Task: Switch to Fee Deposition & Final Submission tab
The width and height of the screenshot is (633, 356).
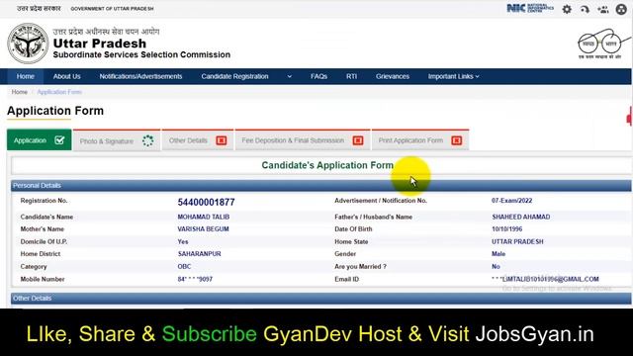Action: tap(303, 140)
